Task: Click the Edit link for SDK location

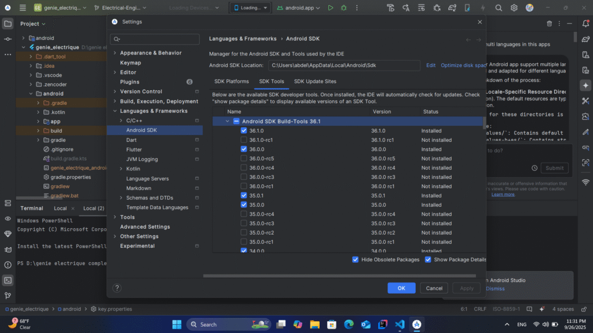Action: (431, 65)
